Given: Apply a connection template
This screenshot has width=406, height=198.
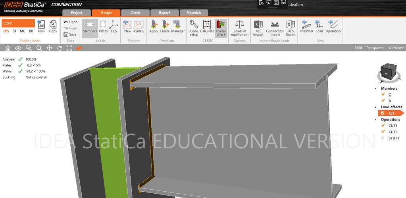Looking at the screenshot, I should [154, 27].
